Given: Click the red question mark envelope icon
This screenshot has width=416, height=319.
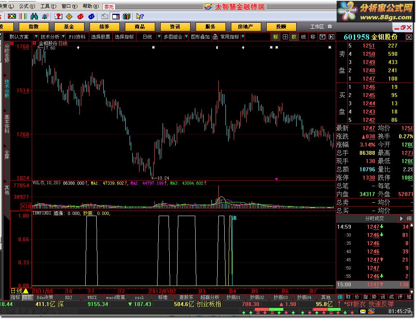Looking at the screenshot, I should [58, 16].
